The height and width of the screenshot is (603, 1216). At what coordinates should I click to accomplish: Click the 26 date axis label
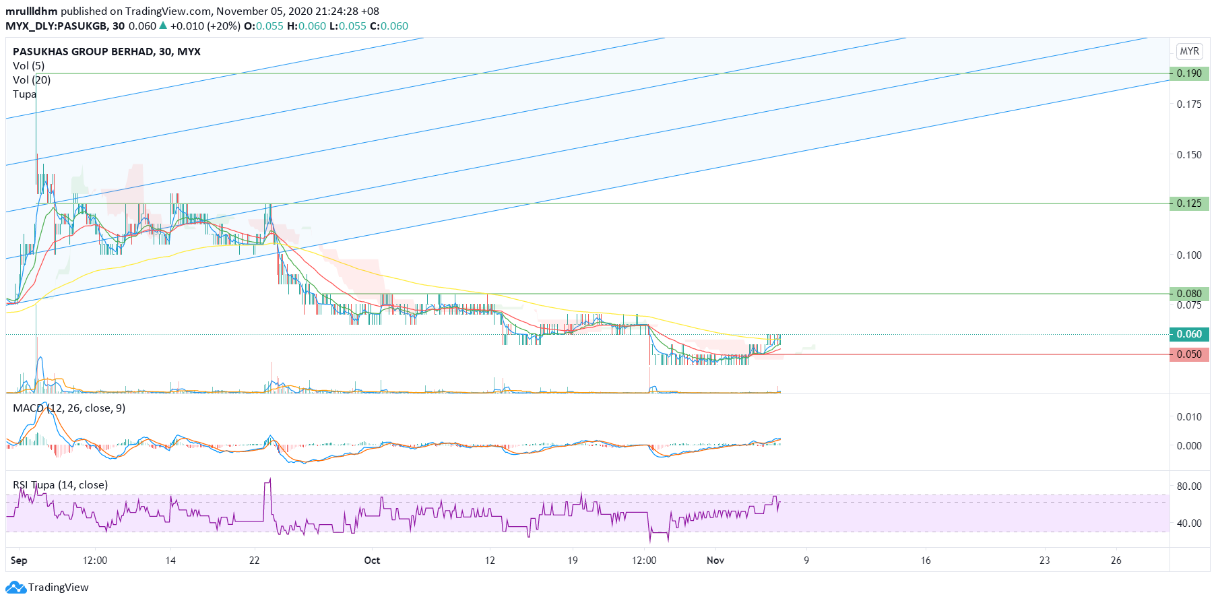pyautogui.click(x=1116, y=561)
